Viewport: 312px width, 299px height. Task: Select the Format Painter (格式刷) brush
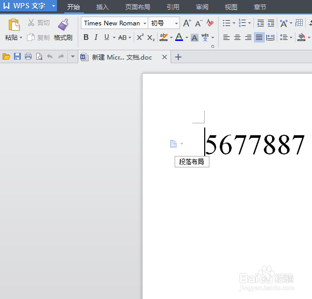coord(63,30)
